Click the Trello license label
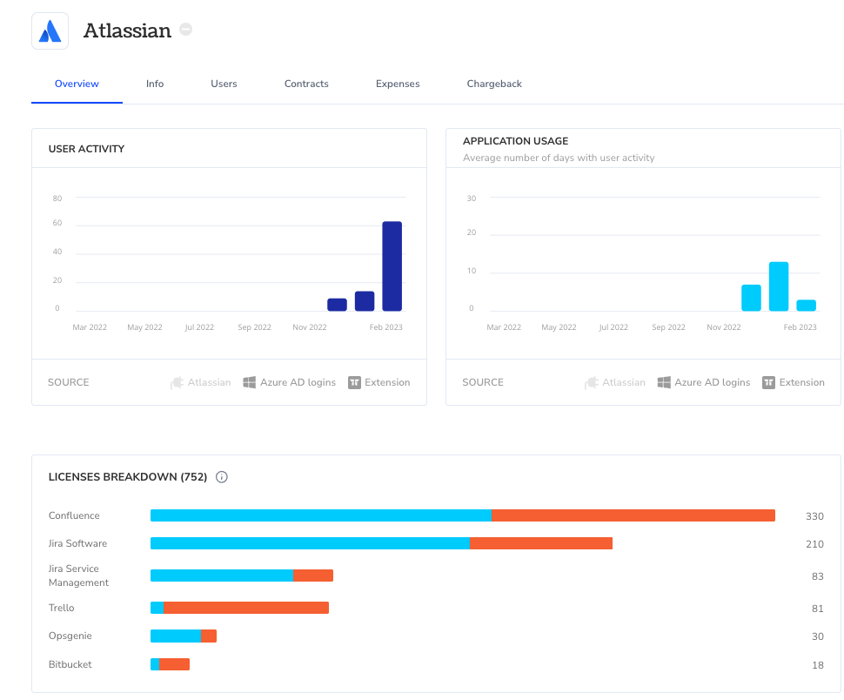844x700 pixels. [62, 608]
